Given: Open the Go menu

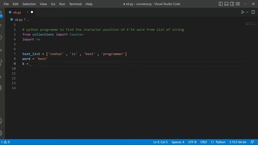Looking at the screenshot, I should 53,4.
